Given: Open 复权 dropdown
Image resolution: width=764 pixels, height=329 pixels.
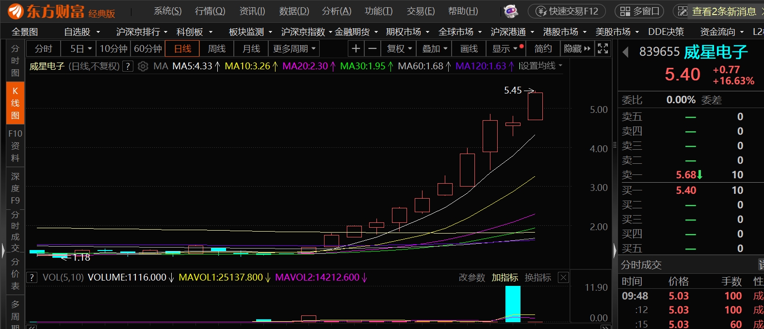Looking at the screenshot, I should pos(399,48).
